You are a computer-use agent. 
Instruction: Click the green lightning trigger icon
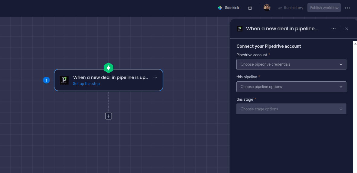pyautogui.click(x=109, y=68)
